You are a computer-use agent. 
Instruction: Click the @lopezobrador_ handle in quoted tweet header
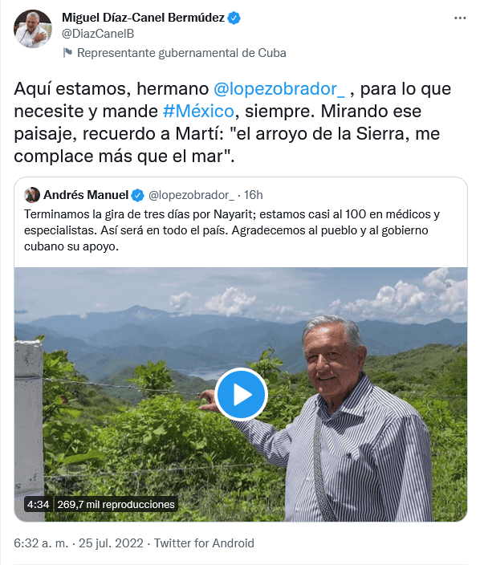pos(191,195)
